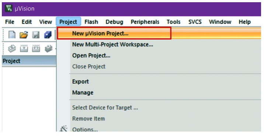This screenshot has width=264, height=137.
Task: Open the Debug menu
Action: tap(114, 22)
